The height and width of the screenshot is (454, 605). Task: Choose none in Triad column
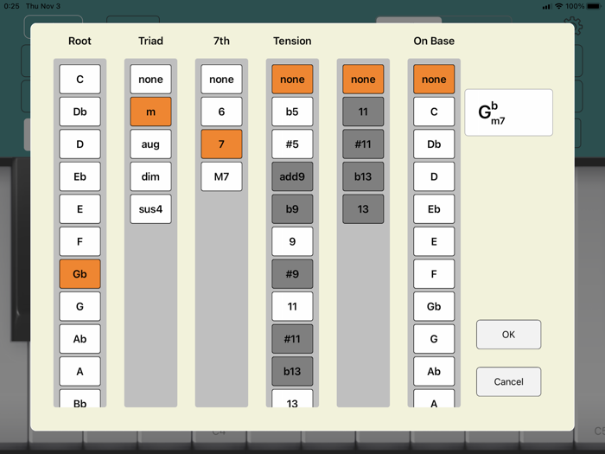[151, 80]
